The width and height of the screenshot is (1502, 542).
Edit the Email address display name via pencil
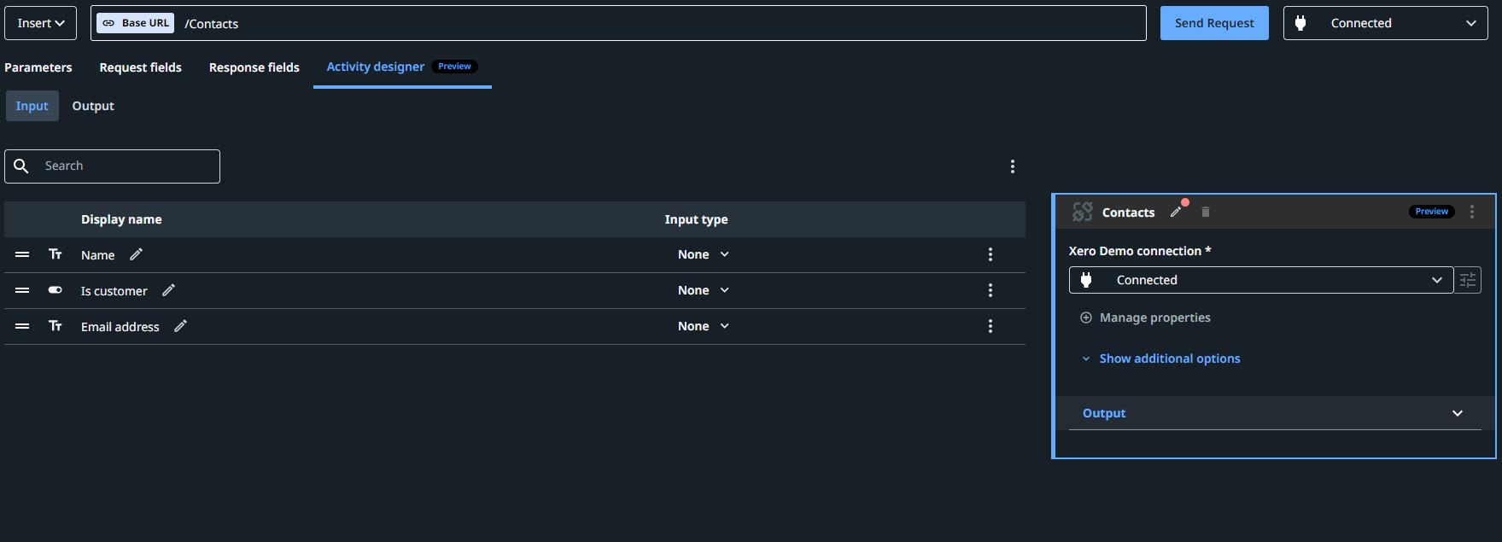(x=180, y=326)
